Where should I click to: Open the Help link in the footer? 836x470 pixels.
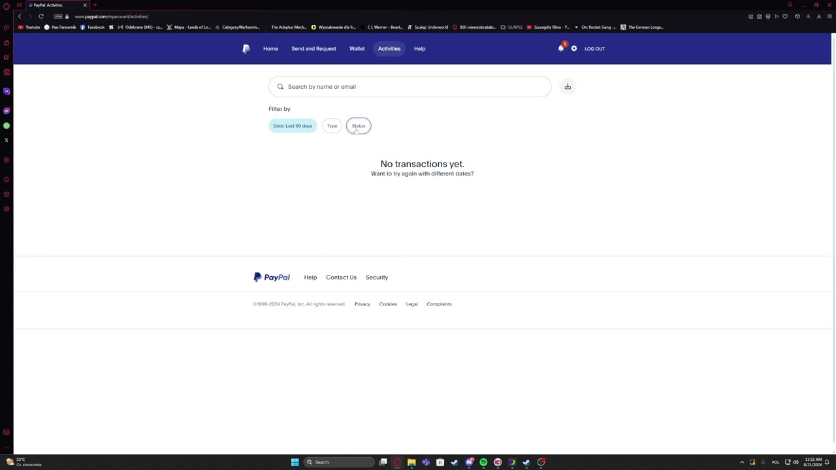(310, 277)
